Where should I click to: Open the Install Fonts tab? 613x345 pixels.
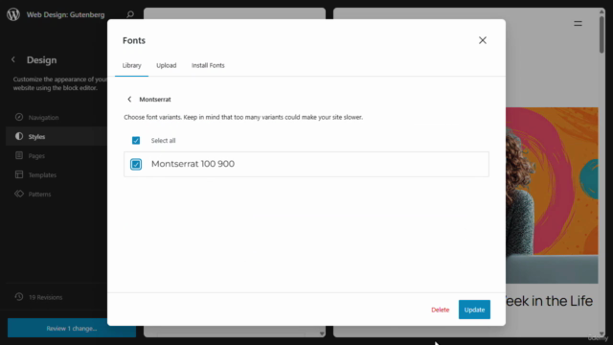[x=208, y=65]
